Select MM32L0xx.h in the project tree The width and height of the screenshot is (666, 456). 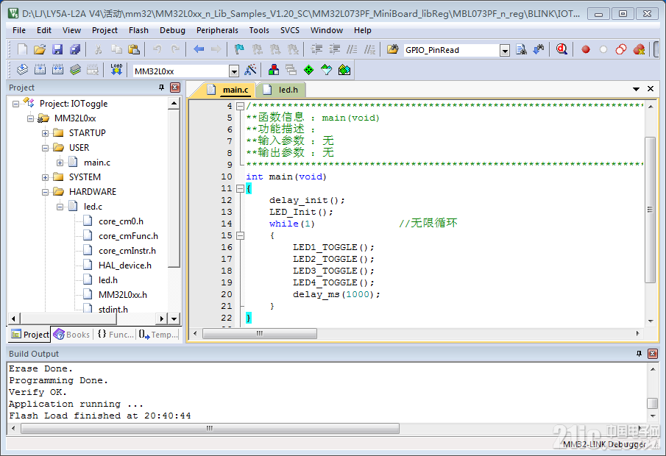point(123,295)
